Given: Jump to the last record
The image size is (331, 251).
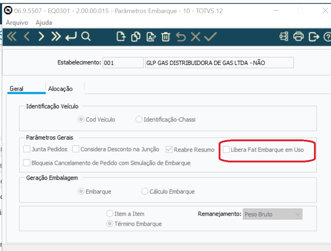Looking at the screenshot, I should tap(56, 37).
